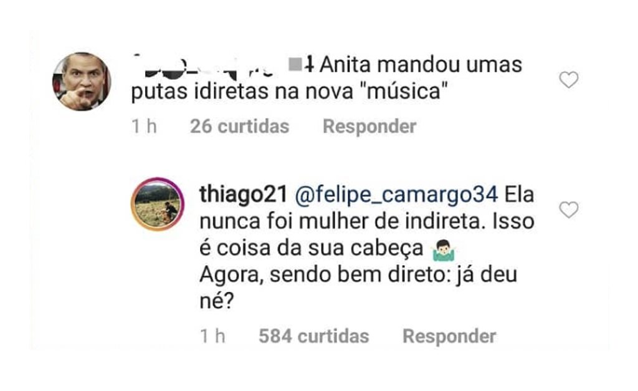Click the "1 h" timestamp beside 584 curtidas
638x391 pixels.
click(212, 337)
